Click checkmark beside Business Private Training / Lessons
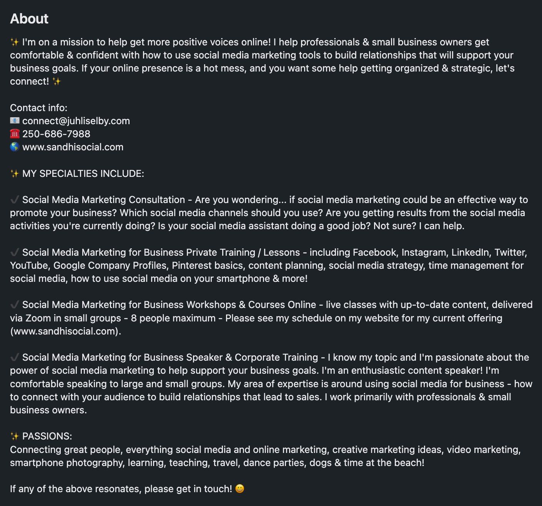This screenshot has height=506, width=542. pyautogui.click(x=15, y=252)
